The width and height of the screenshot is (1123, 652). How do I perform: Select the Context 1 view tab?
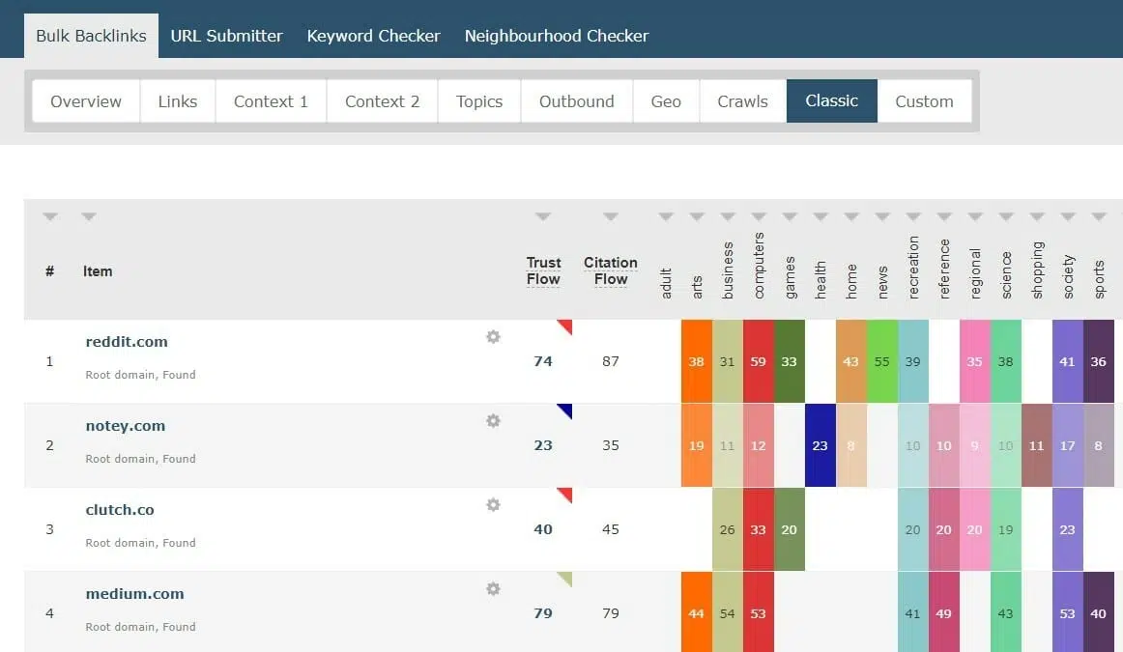271,100
